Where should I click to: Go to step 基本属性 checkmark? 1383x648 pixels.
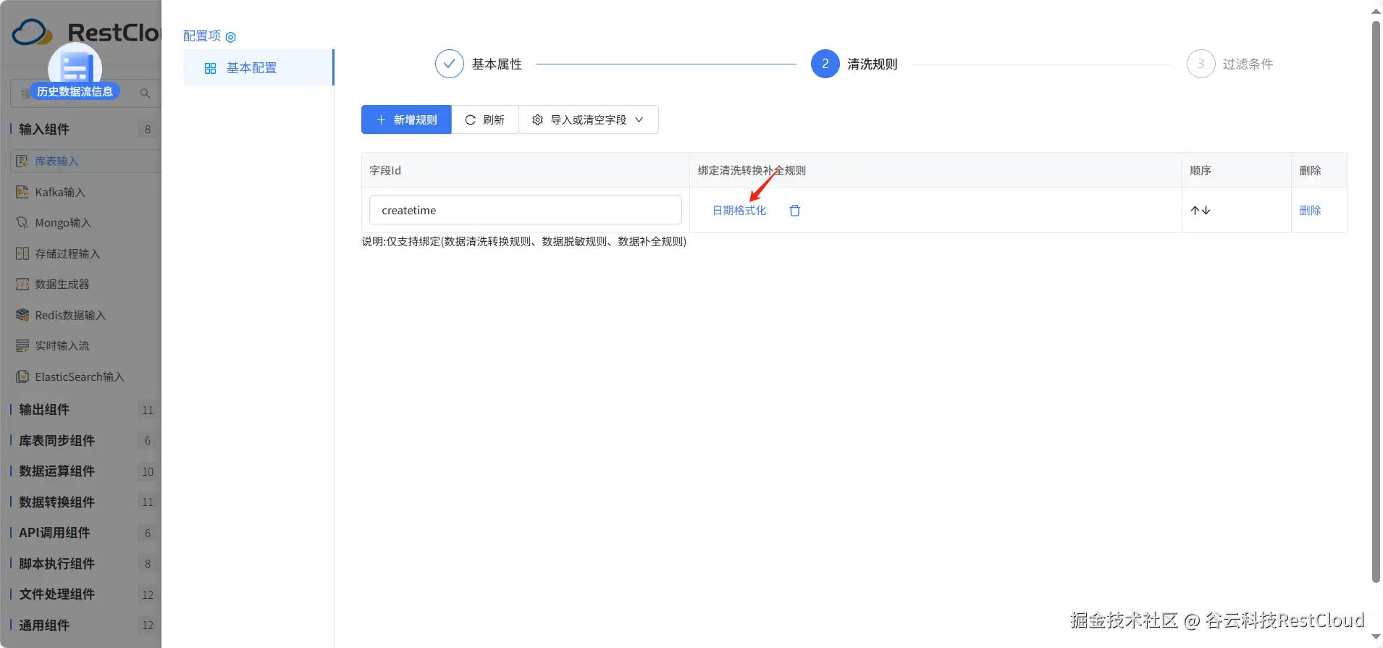coord(449,64)
